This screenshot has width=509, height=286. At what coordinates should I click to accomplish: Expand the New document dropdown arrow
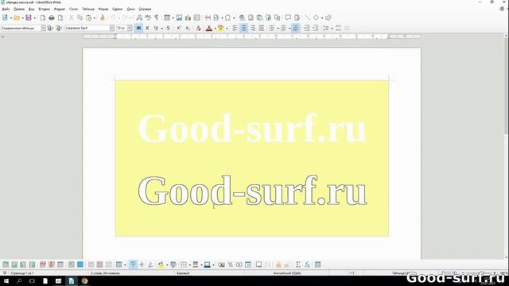pos(10,17)
